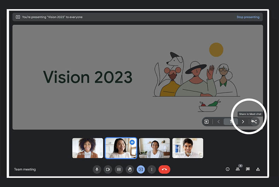Show the participants people panel

238,169
